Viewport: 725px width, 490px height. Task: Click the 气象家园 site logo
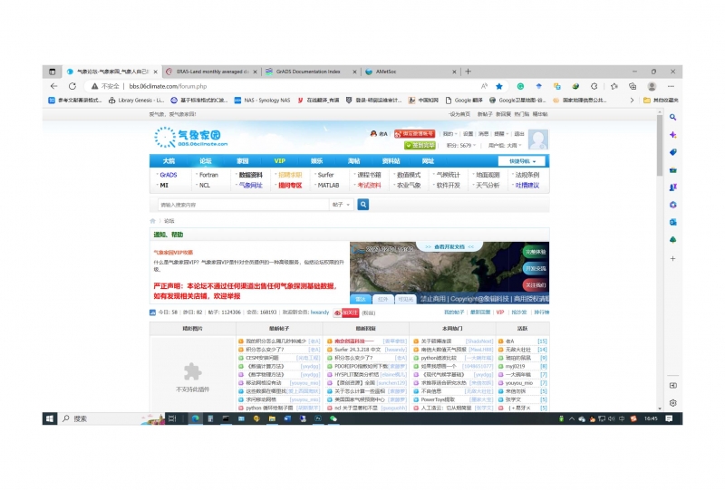click(190, 137)
